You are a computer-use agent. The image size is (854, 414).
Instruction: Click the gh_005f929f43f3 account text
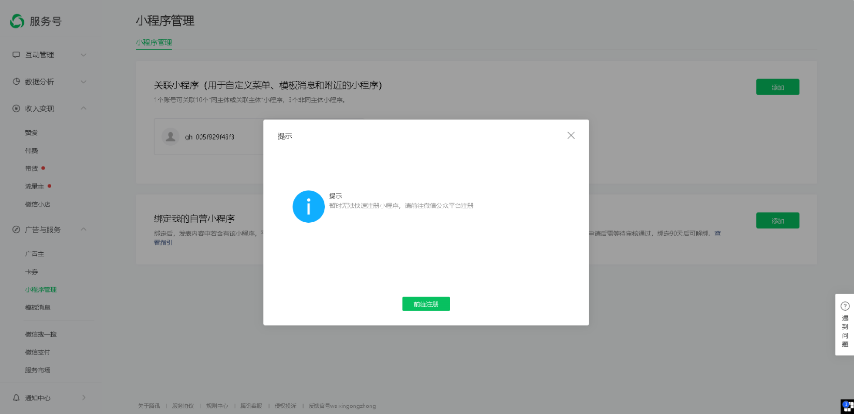(209, 137)
